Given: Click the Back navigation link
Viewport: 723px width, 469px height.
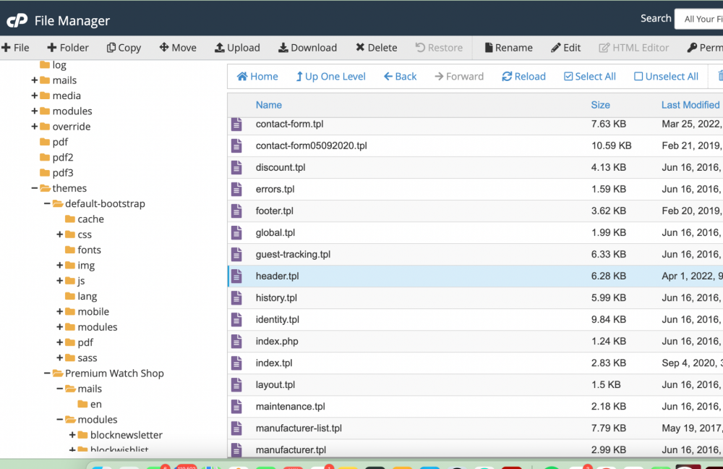Looking at the screenshot, I should pyautogui.click(x=400, y=76).
